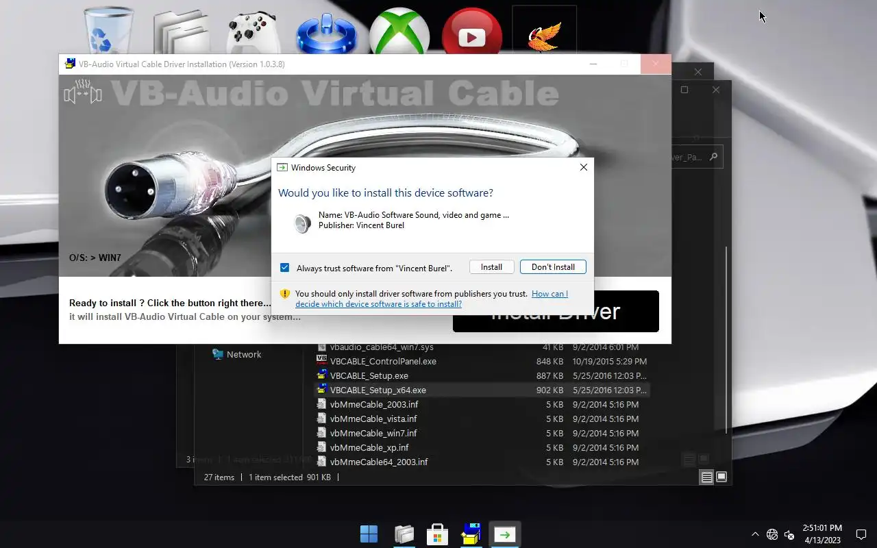Click the 10/19/2015 5:29 PM date cell
Image resolution: width=877 pixels, height=548 pixels.
pyautogui.click(x=610, y=361)
